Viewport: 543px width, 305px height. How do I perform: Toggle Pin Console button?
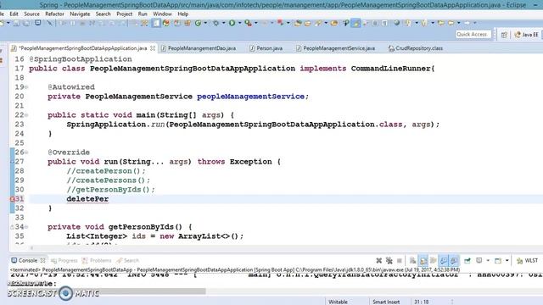[467, 260]
